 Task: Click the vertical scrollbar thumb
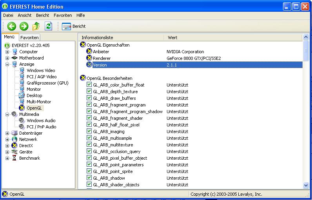(x=306, y=50)
